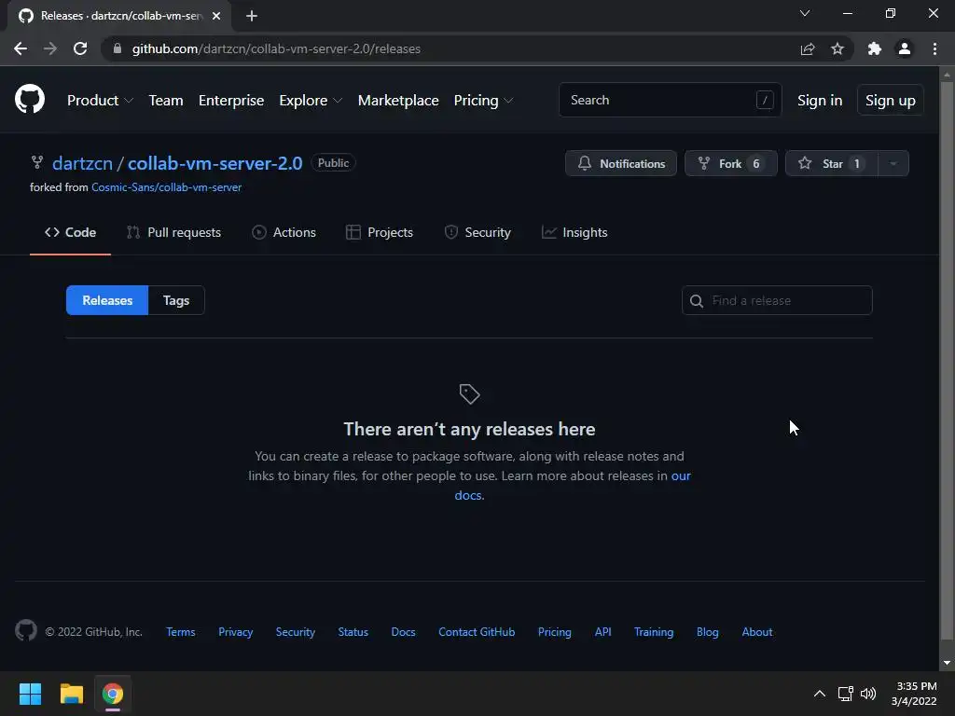Image resolution: width=955 pixels, height=716 pixels.
Task: Open Chrome extensions puzzle icon
Action: click(x=875, y=48)
